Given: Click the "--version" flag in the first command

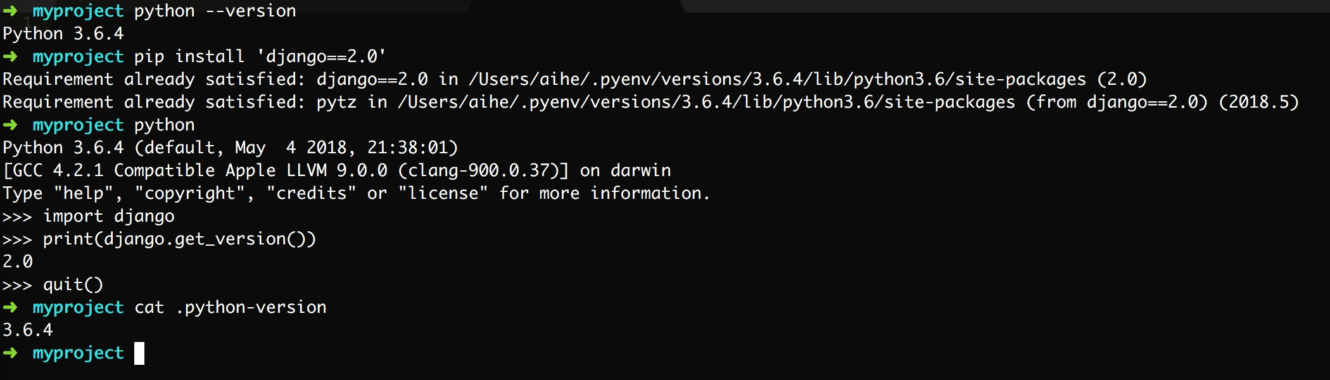Looking at the screenshot, I should tap(251, 11).
